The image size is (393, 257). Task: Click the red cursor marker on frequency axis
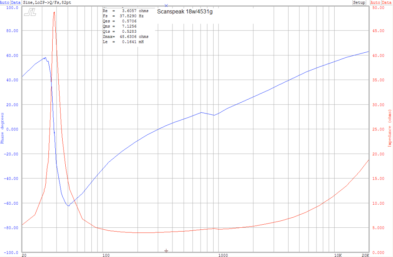click(x=166, y=251)
